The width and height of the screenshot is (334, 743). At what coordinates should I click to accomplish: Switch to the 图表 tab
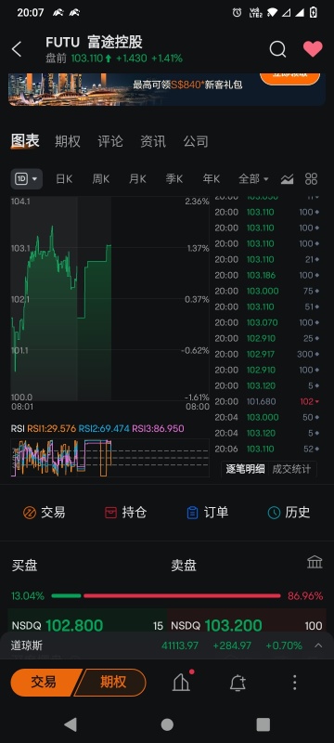coord(25,141)
